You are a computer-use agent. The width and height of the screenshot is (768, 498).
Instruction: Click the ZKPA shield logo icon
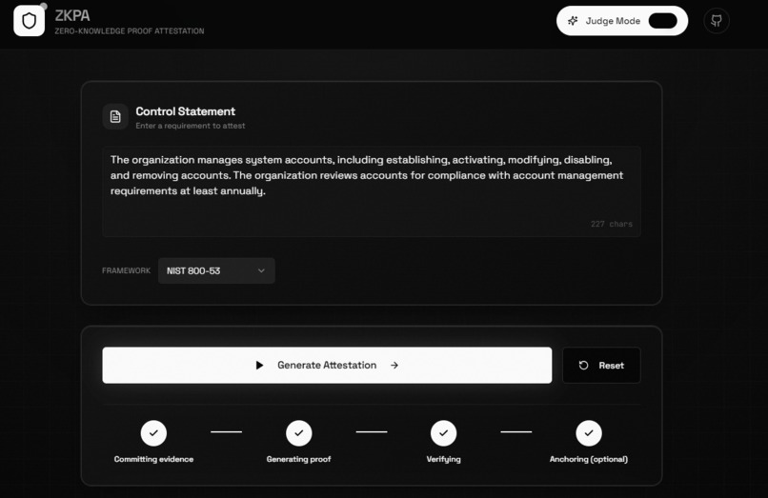(29, 21)
